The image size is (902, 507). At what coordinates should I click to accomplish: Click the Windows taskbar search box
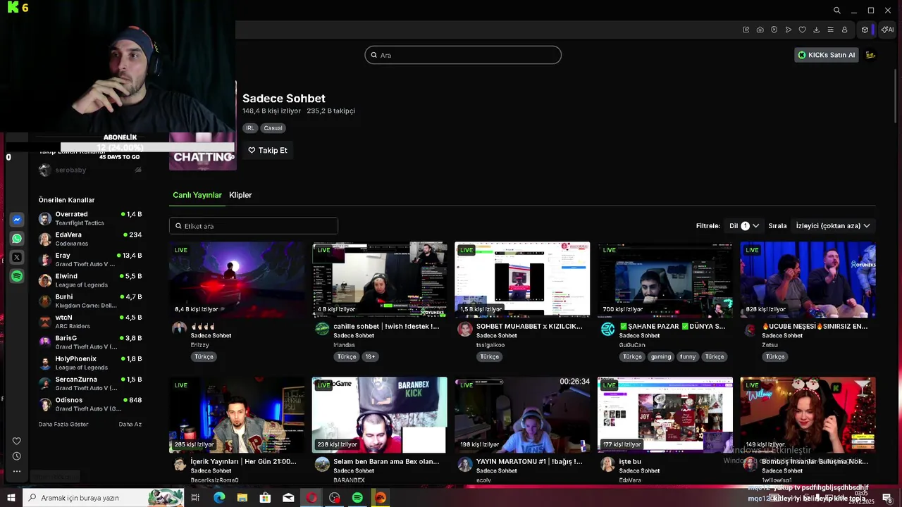click(x=103, y=498)
